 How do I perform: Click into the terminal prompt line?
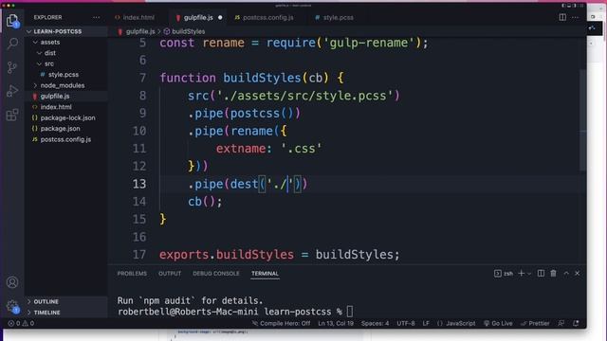pos(235,312)
